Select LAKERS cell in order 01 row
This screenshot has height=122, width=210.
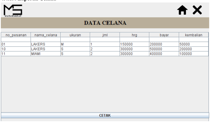(46, 44)
